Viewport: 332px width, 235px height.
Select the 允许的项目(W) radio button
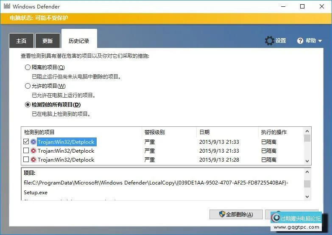[28, 86]
